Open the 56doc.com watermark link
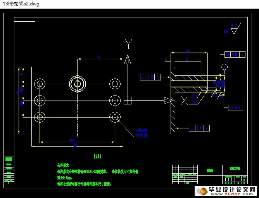Screen dimensions: 259x198 point(226,192)
